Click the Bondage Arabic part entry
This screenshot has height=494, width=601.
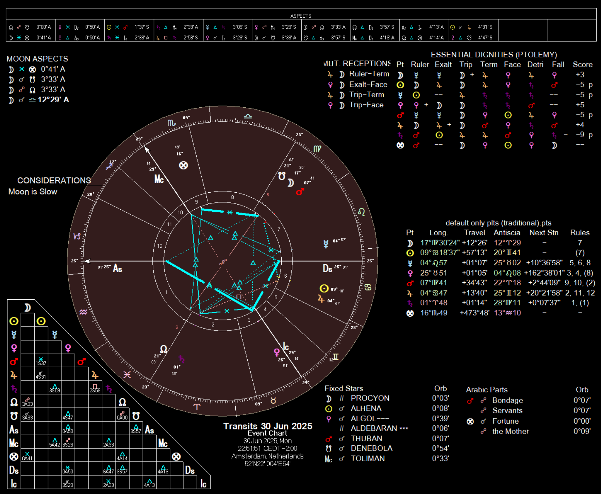507,401
